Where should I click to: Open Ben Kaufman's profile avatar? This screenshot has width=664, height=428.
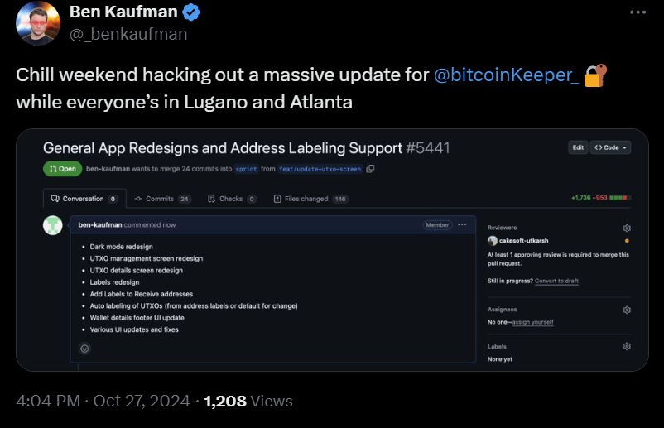[x=38, y=23]
